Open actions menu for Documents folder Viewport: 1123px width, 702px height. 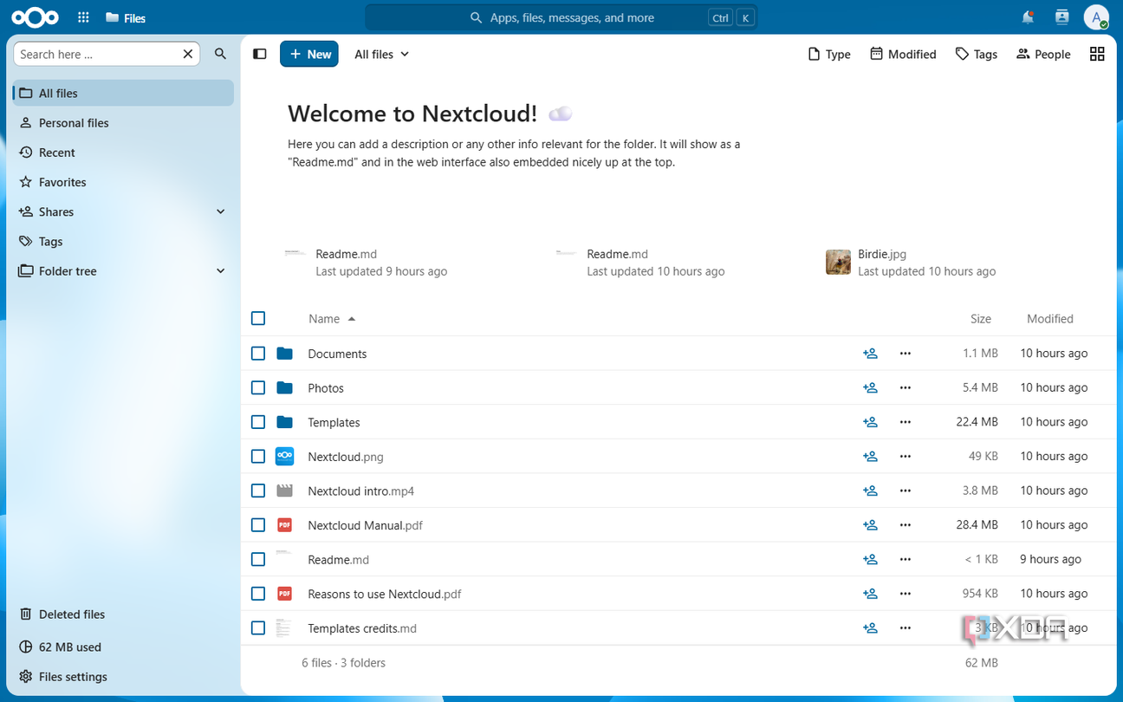coord(906,354)
